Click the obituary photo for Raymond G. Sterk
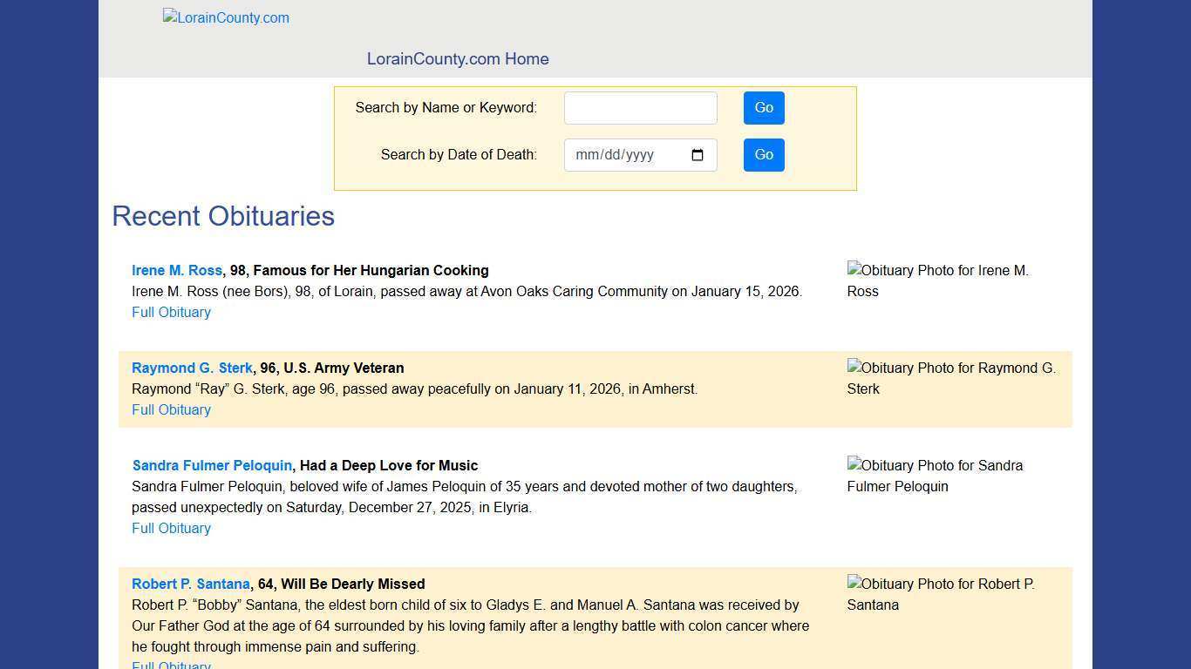Viewport: 1191px width, 669px height. tap(950, 378)
